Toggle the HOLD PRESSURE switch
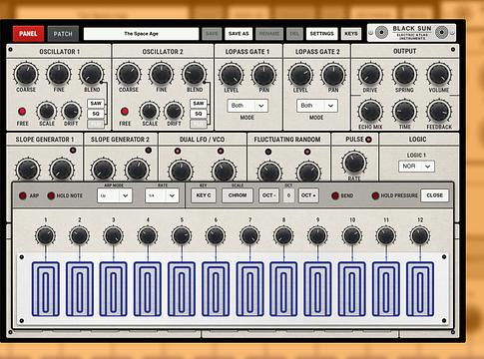 click(x=375, y=195)
